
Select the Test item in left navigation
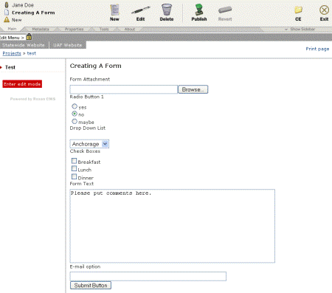10,67
